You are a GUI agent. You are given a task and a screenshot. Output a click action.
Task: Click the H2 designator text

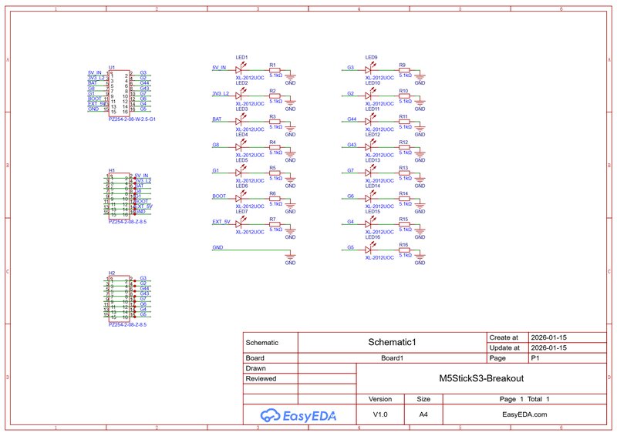(x=112, y=273)
